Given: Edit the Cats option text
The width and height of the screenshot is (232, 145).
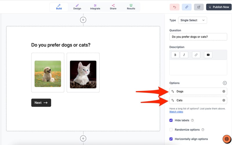Looking at the screenshot, I should coord(198,100).
